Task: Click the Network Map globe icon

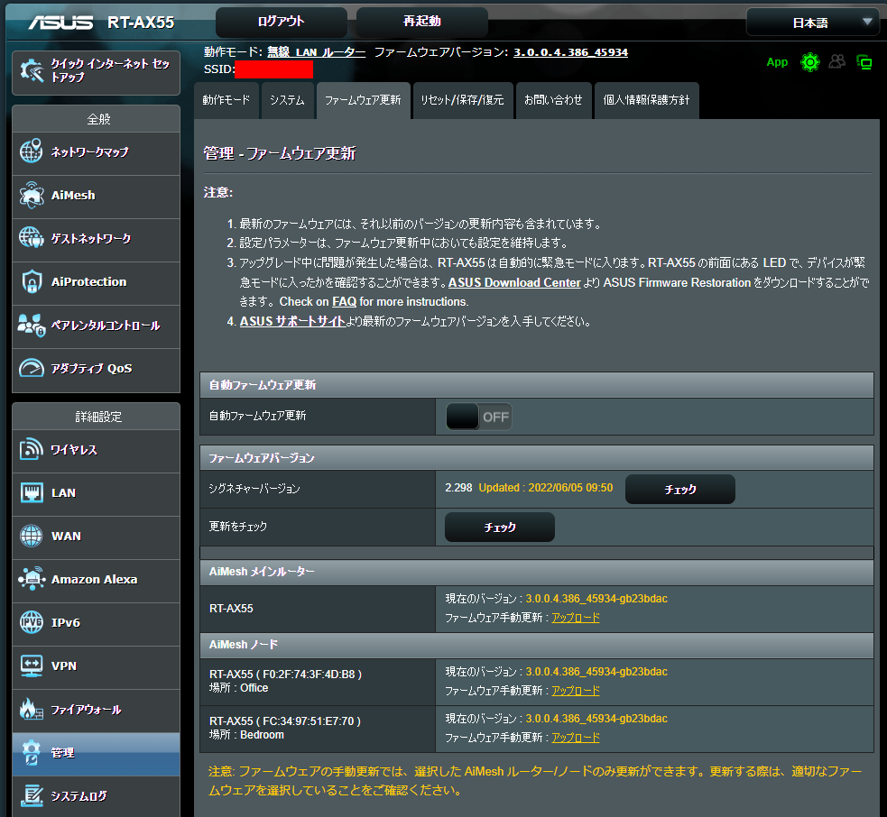Action: coord(31,151)
